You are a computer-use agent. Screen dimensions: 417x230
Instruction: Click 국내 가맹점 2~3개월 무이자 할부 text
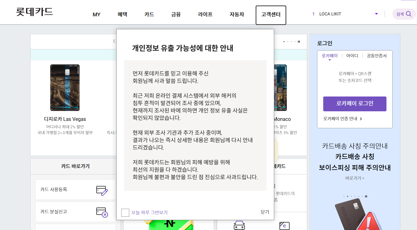click(x=65, y=133)
